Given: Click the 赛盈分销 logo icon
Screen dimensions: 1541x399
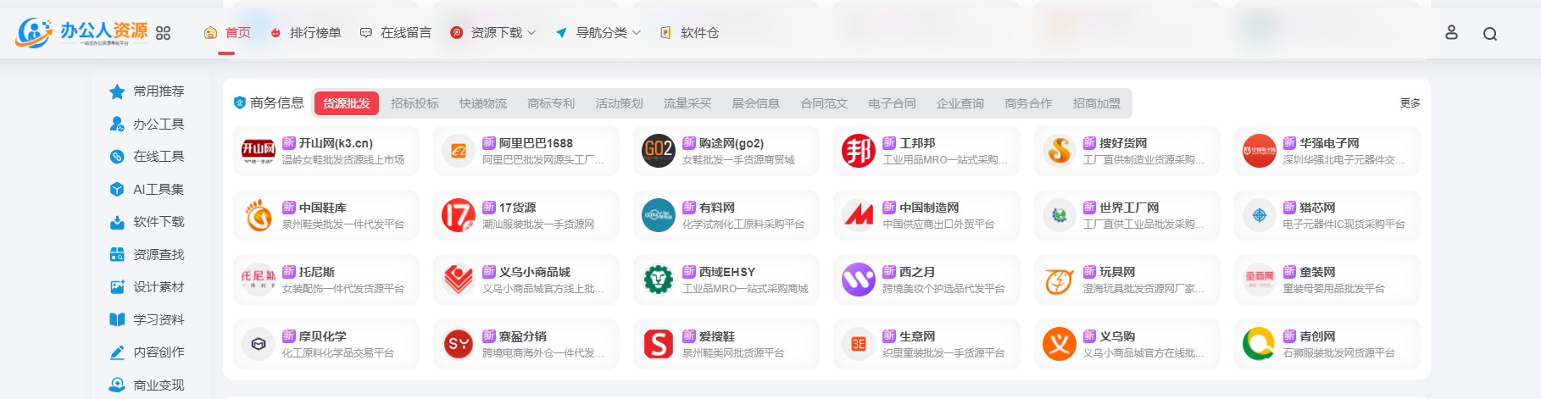Looking at the screenshot, I should point(459,344).
